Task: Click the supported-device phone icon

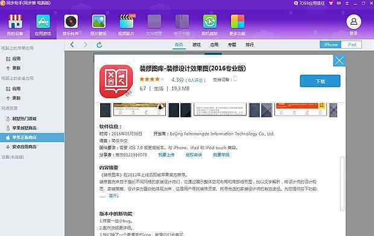Action: coord(235,79)
